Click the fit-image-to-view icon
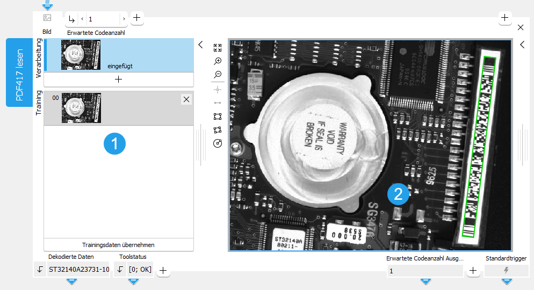Viewport: 534px width, 290px height. tap(218, 47)
